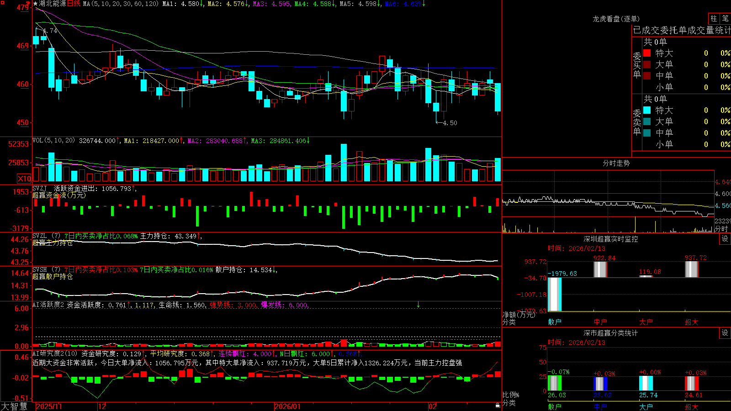Click the star favorite icon before 湖北能源
The image size is (731, 411).
[x=36, y=4]
